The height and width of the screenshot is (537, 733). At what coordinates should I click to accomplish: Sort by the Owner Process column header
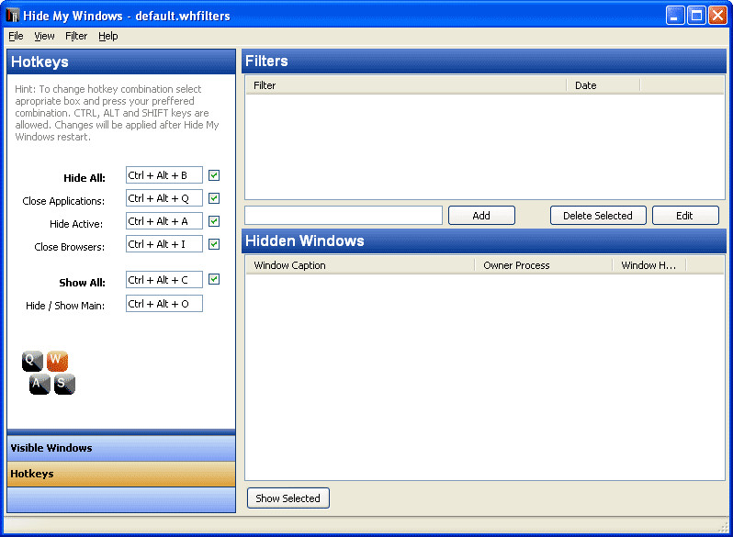(544, 265)
